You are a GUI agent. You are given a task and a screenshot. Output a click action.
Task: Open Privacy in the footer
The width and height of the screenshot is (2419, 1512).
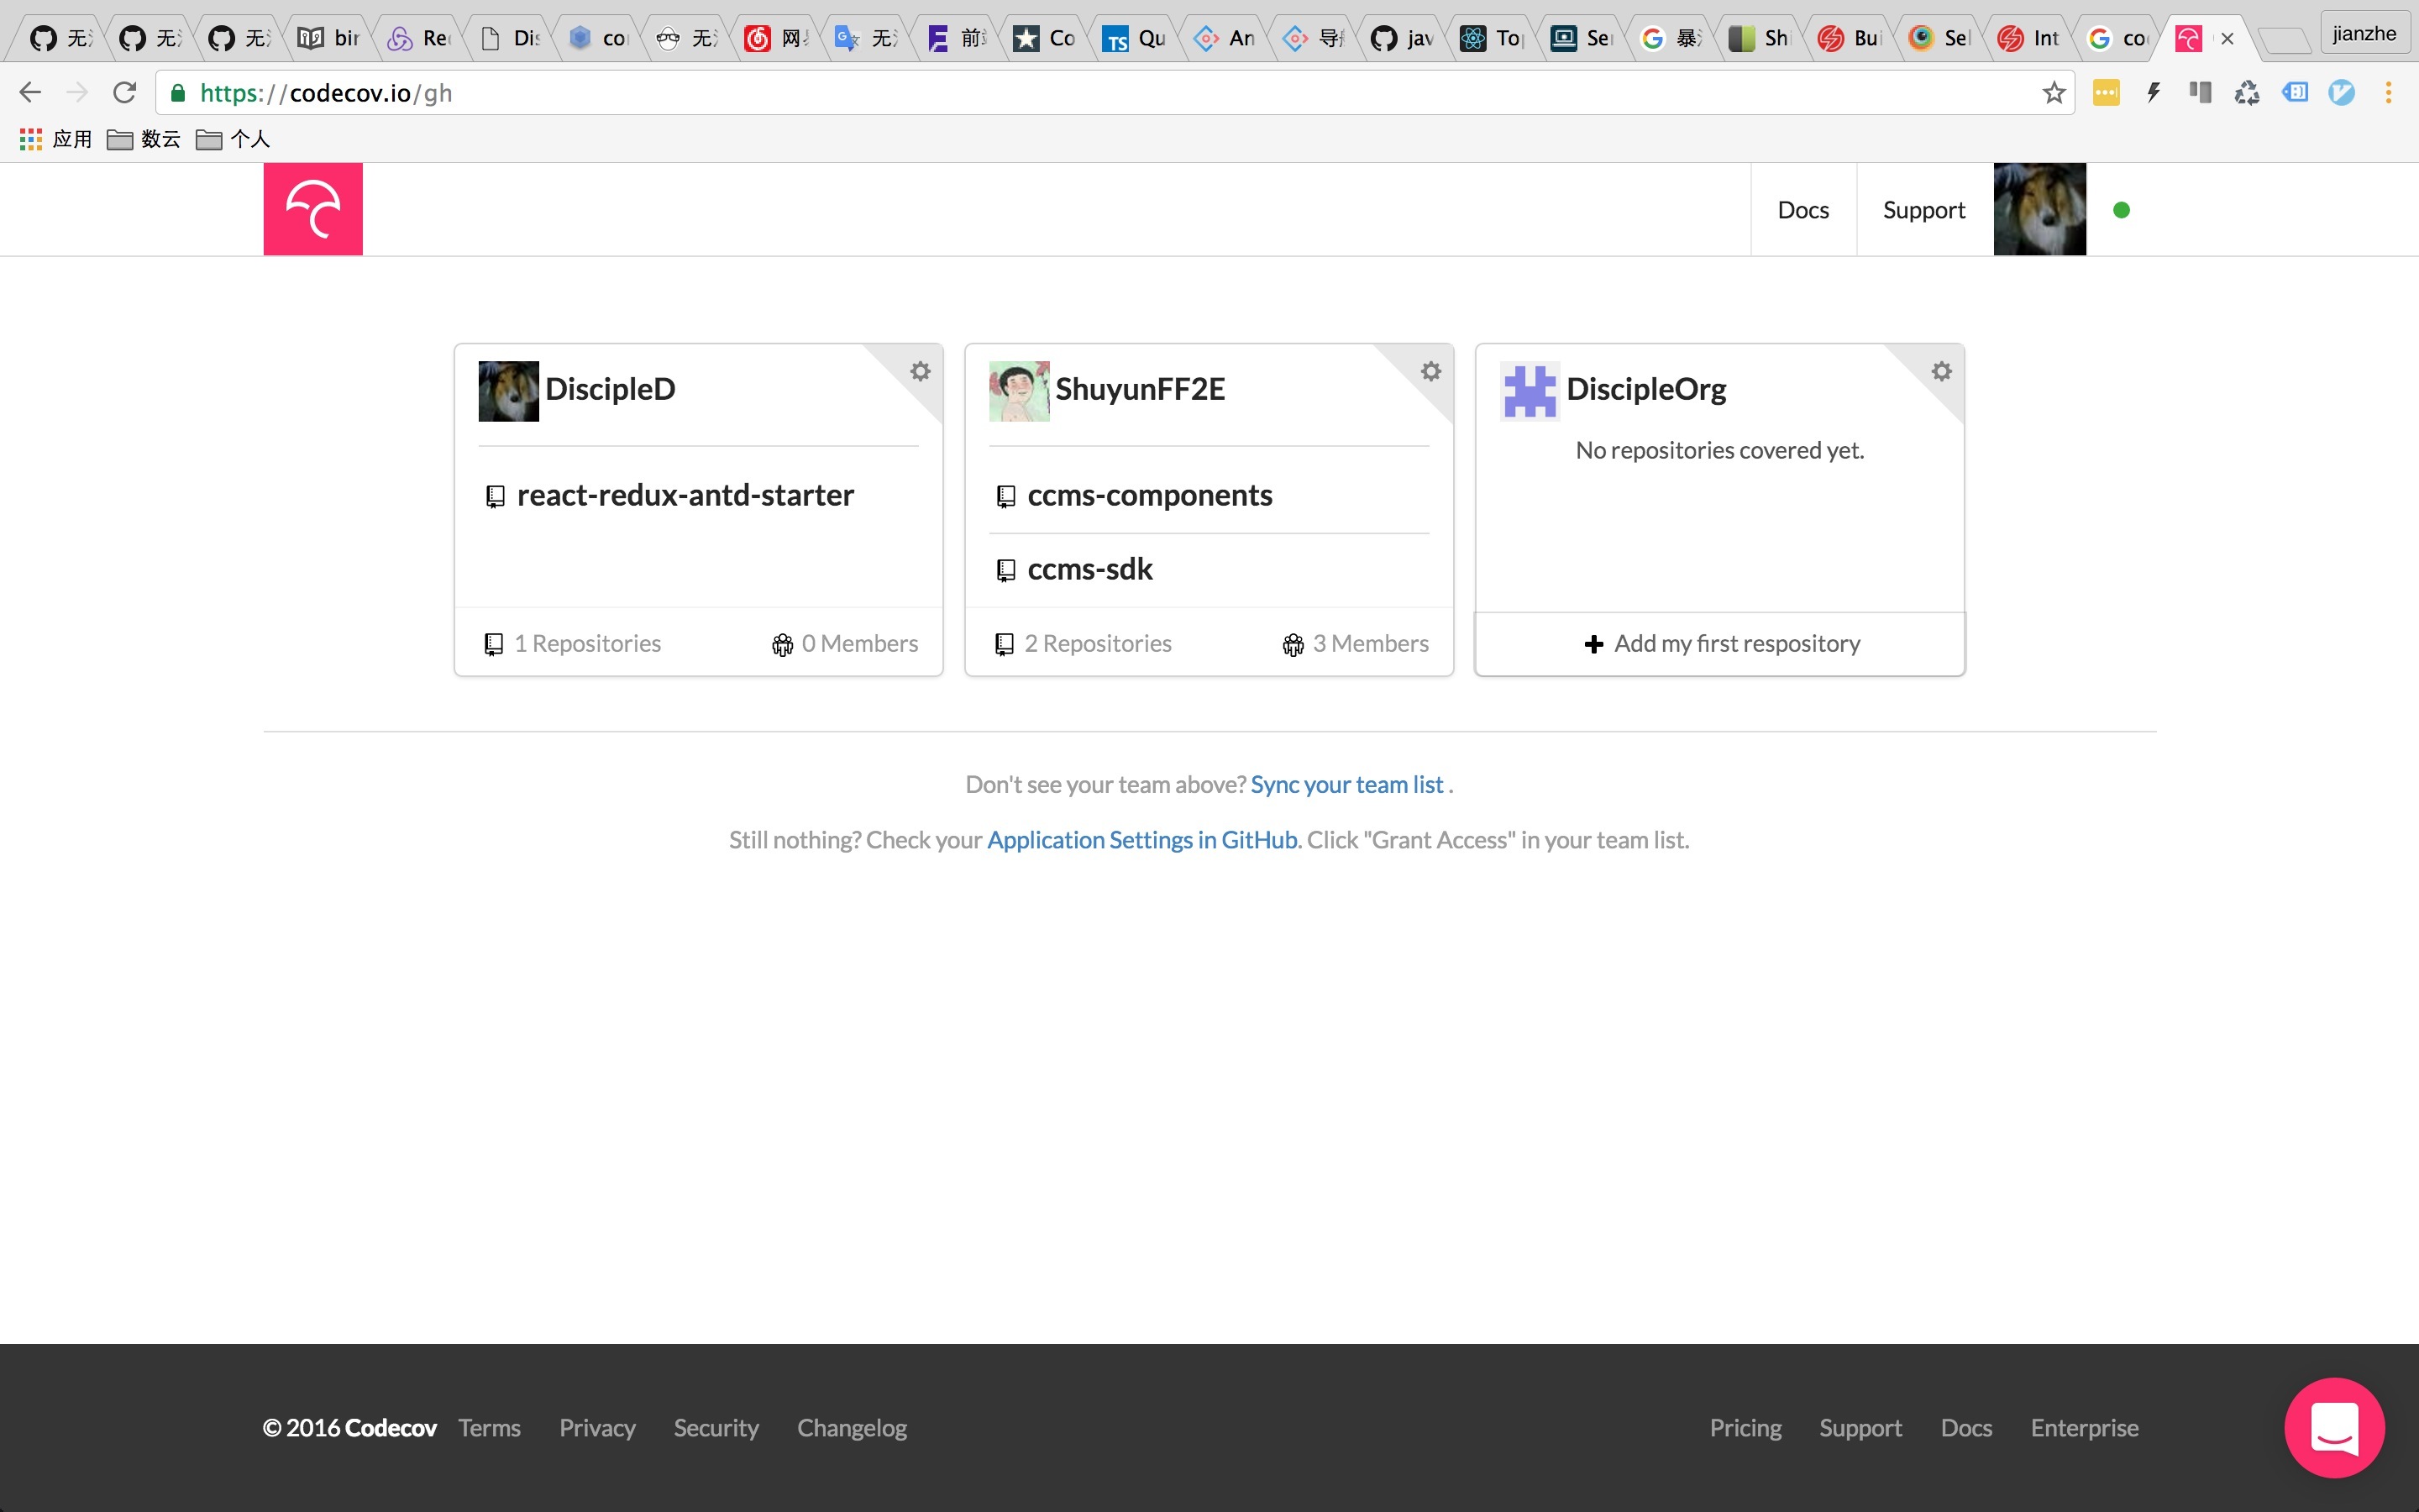click(596, 1427)
